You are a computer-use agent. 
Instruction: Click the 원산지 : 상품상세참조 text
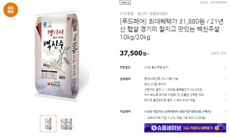click(153, 14)
